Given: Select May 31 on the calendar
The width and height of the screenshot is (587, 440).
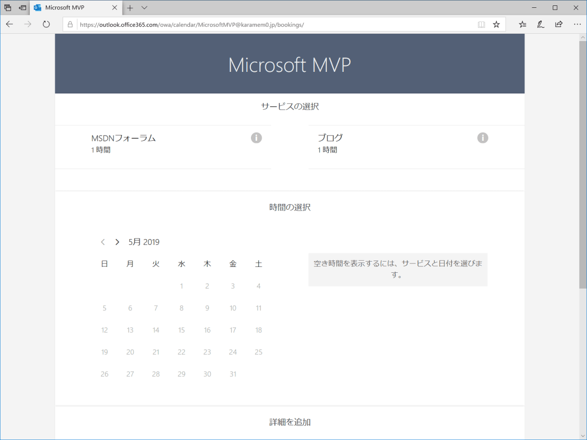Looking at the screenshot, I should 233,374.
